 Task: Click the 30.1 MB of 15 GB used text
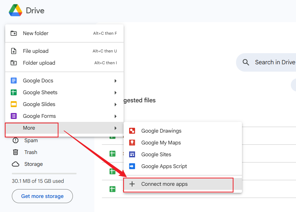coord(38,181)
